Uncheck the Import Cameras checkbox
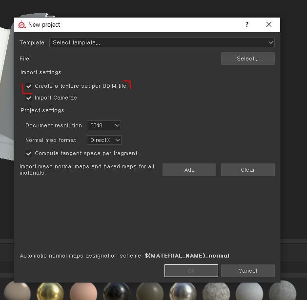Image resolution: width=307 pixels, height=300 pixels. click(x=29, y=98)
